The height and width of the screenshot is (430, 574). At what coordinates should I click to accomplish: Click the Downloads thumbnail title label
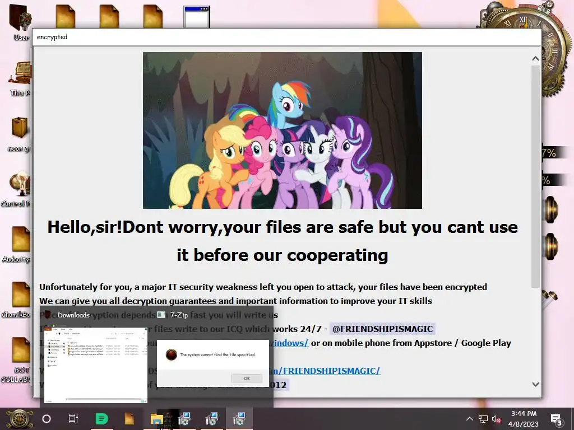tap(73, 315)
